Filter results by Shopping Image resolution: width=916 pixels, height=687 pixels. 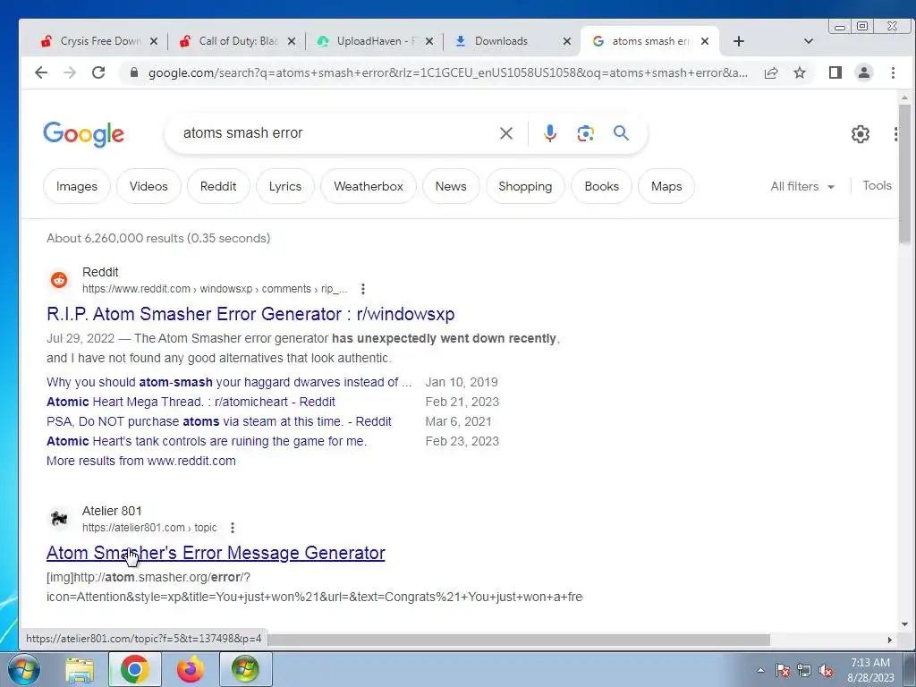[524, 186]
